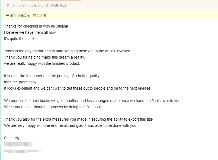Click the line about the finished product
This screenshot has width=218, height=160.
[x=42, y=63]
